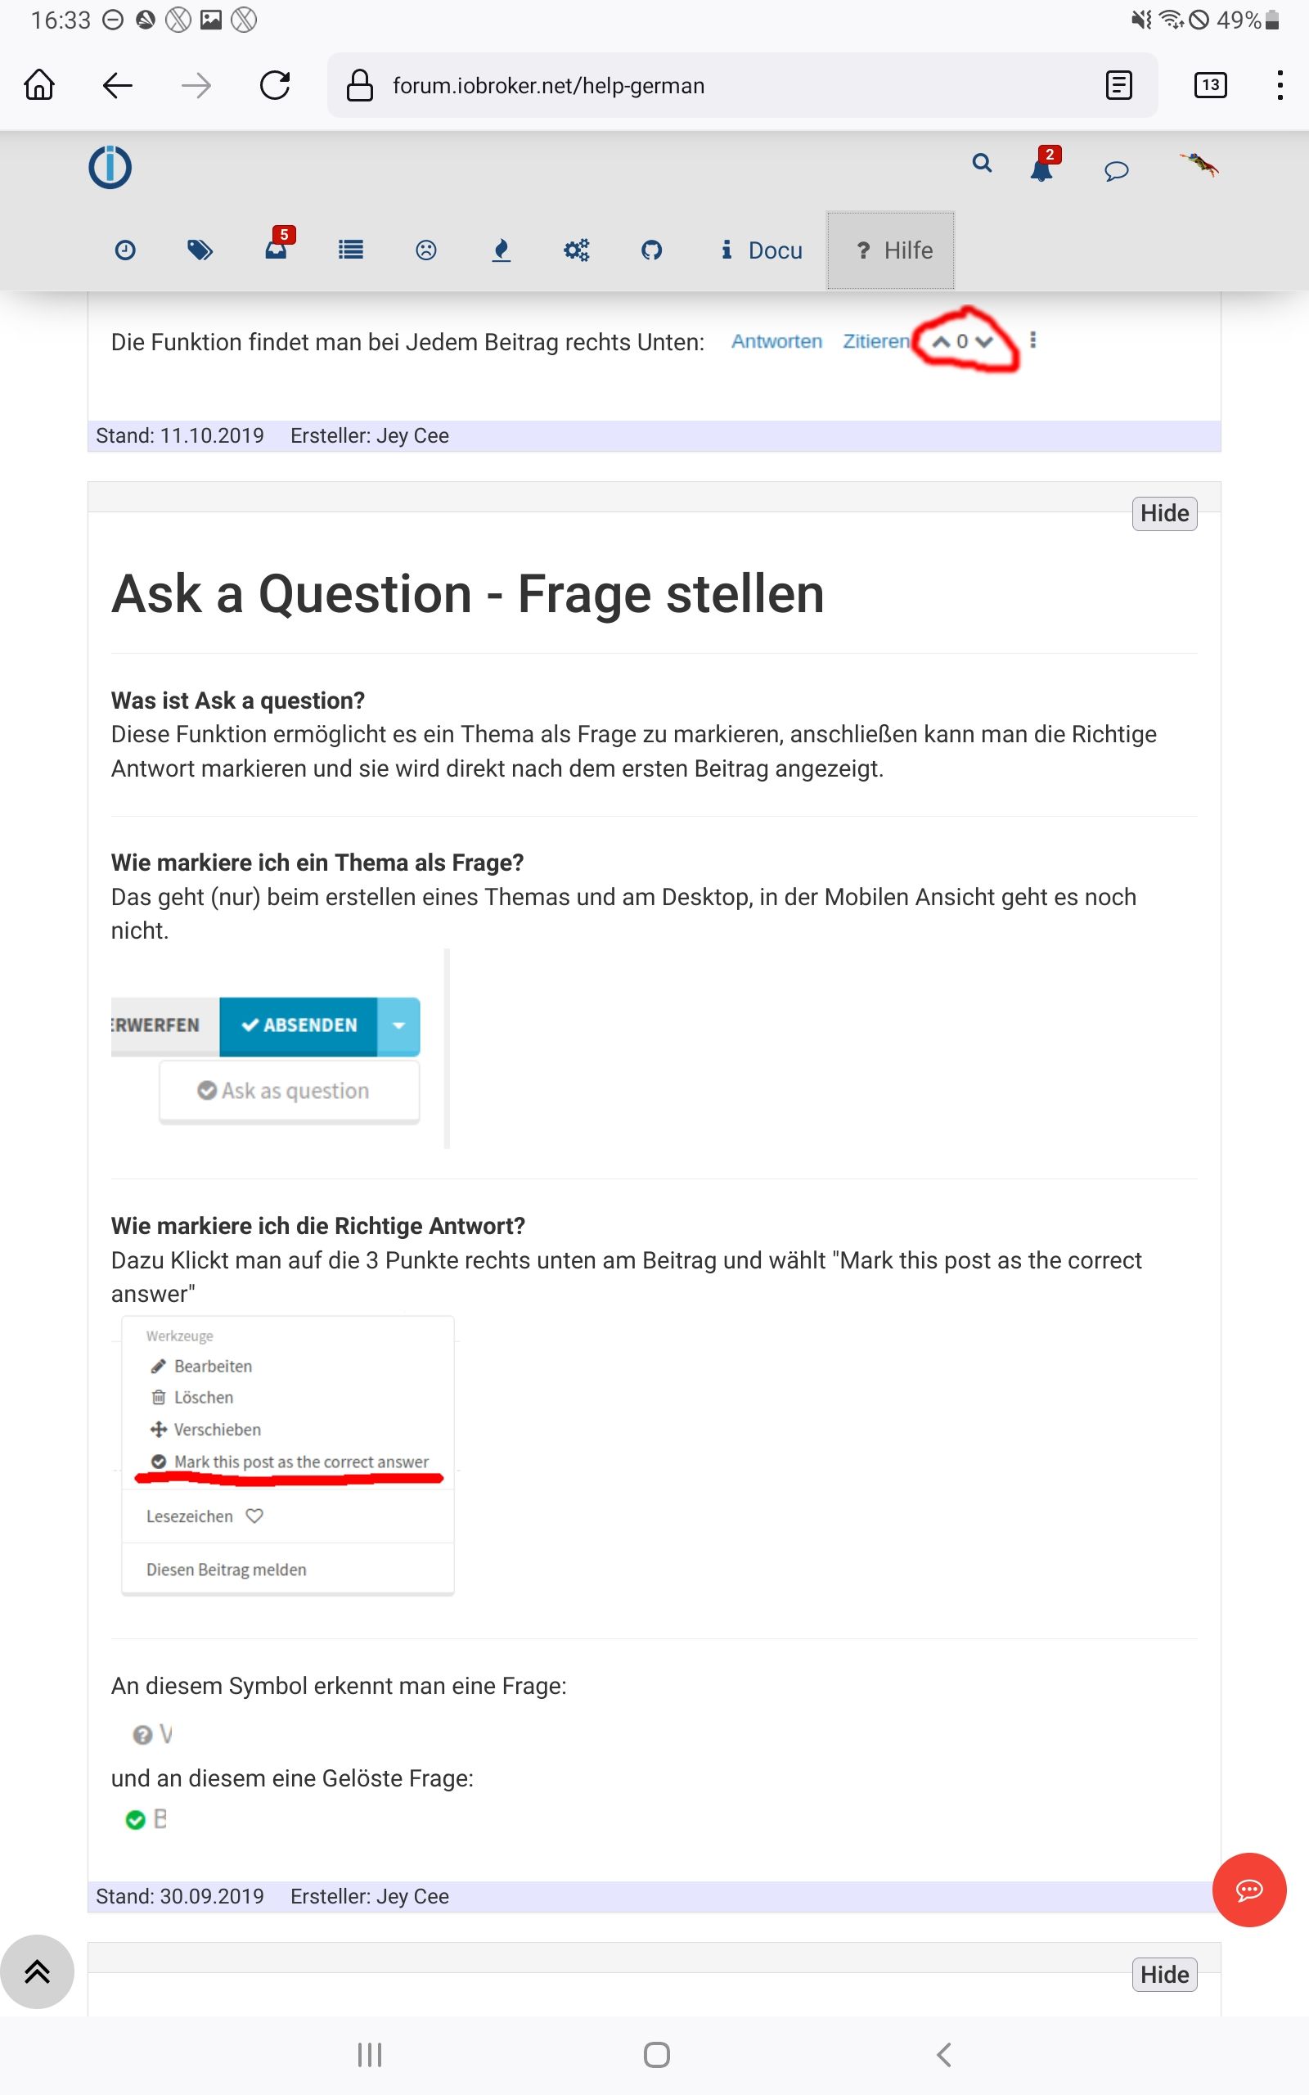Open the categories list icon
The image size is (1309, 2095).
pyautogui.click(x=351, y=250)
